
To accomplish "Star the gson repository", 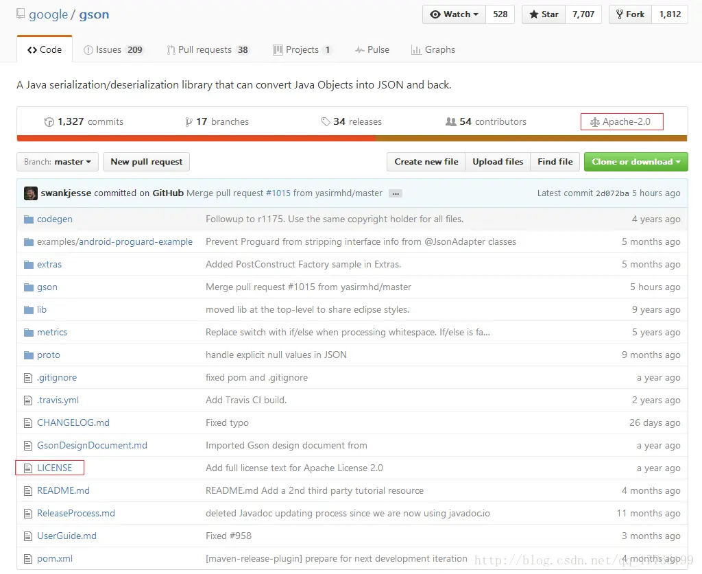I will 544,14.
